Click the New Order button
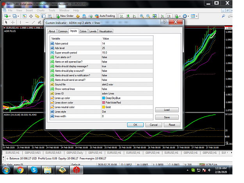The image size is (244, 183). [x=65, y=16]
